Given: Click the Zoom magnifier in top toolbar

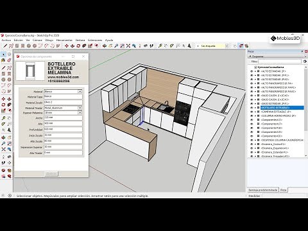Looking at the screenshot, I should coord(116,46).
